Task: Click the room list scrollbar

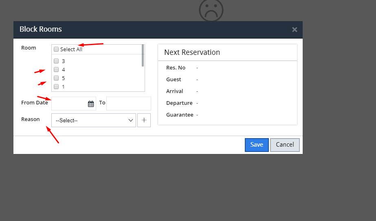Action: pos(143,56)
